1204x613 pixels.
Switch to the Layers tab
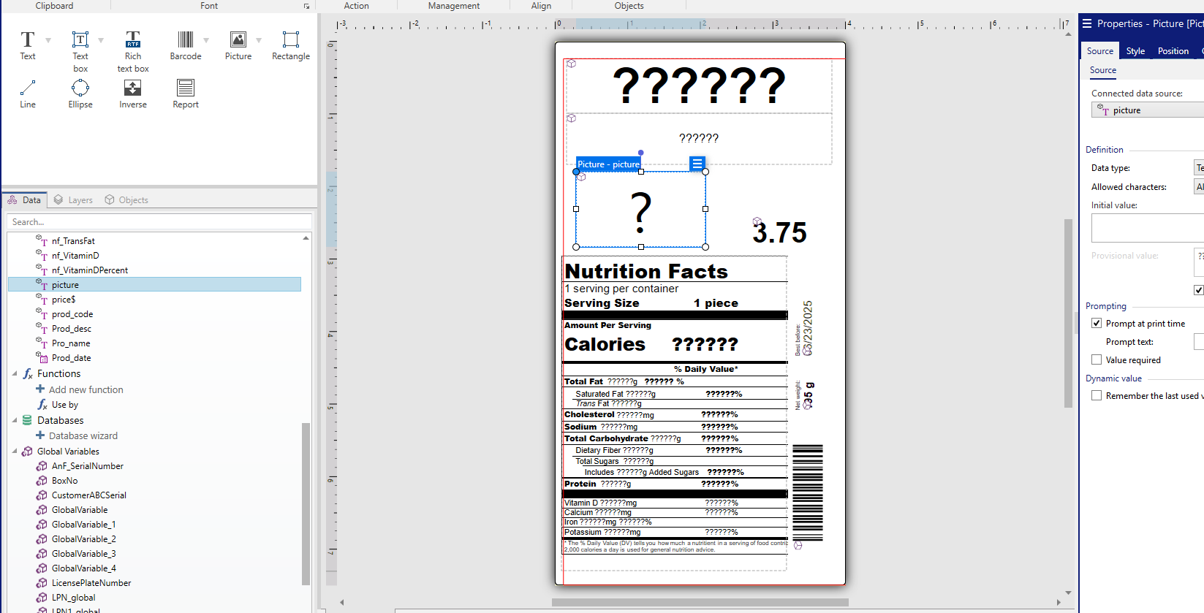(73, 200)
